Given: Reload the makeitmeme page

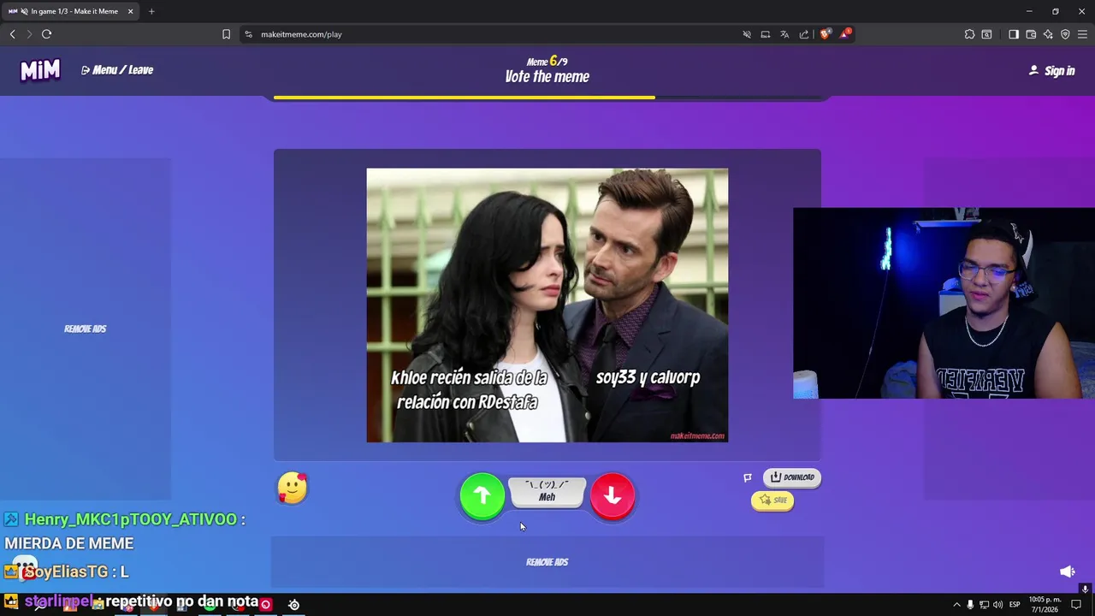Looking at the screenshot, I should [47, 34].
